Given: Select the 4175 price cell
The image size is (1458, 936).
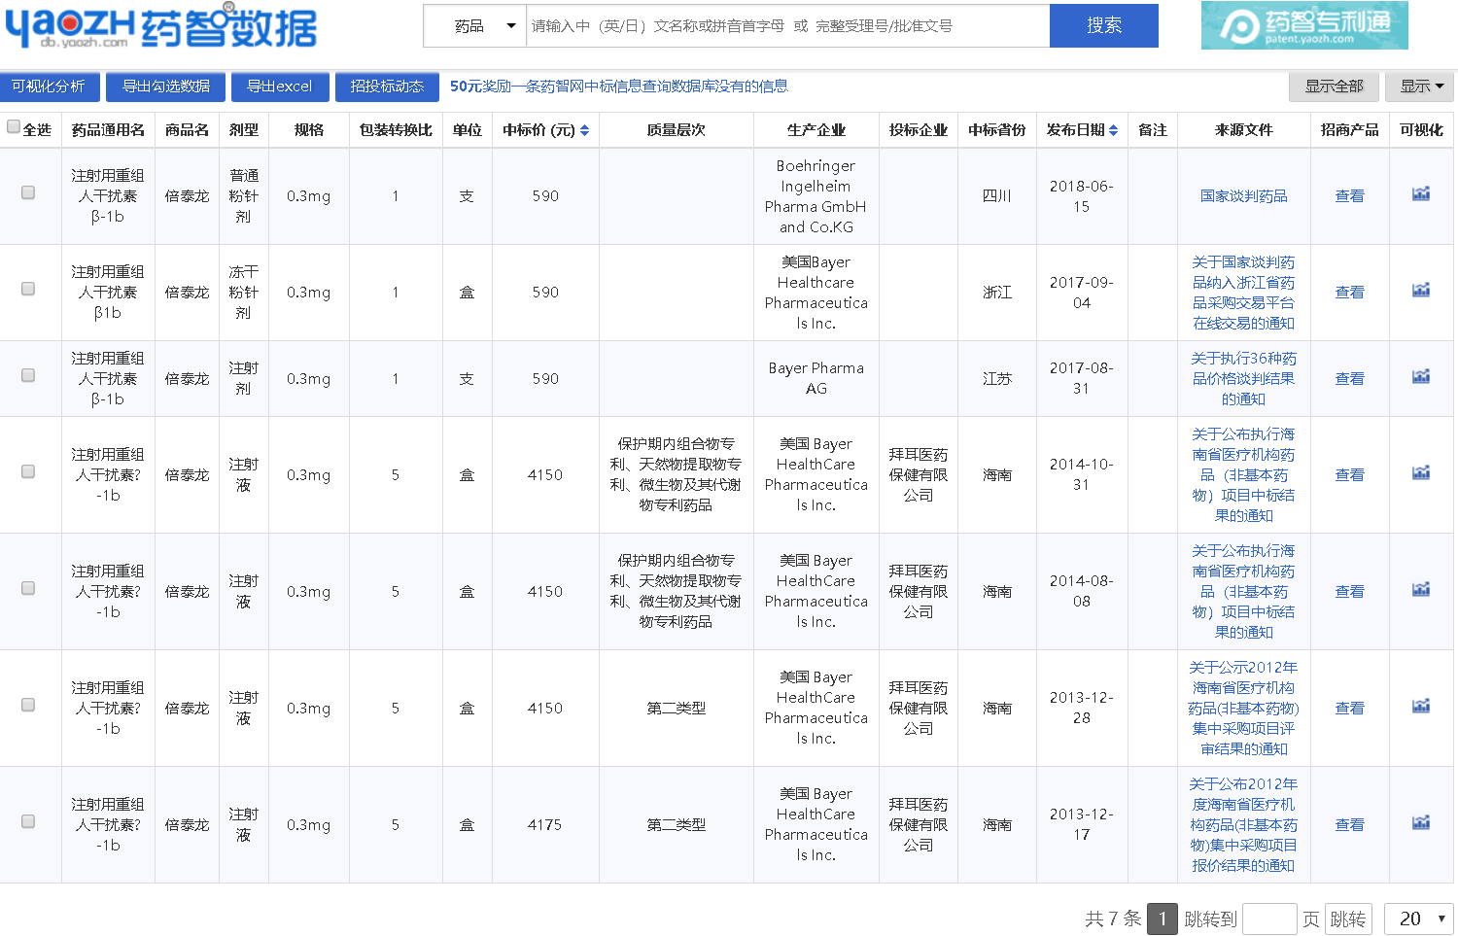Looking at the screenshot, I should [x=545, y=825].
